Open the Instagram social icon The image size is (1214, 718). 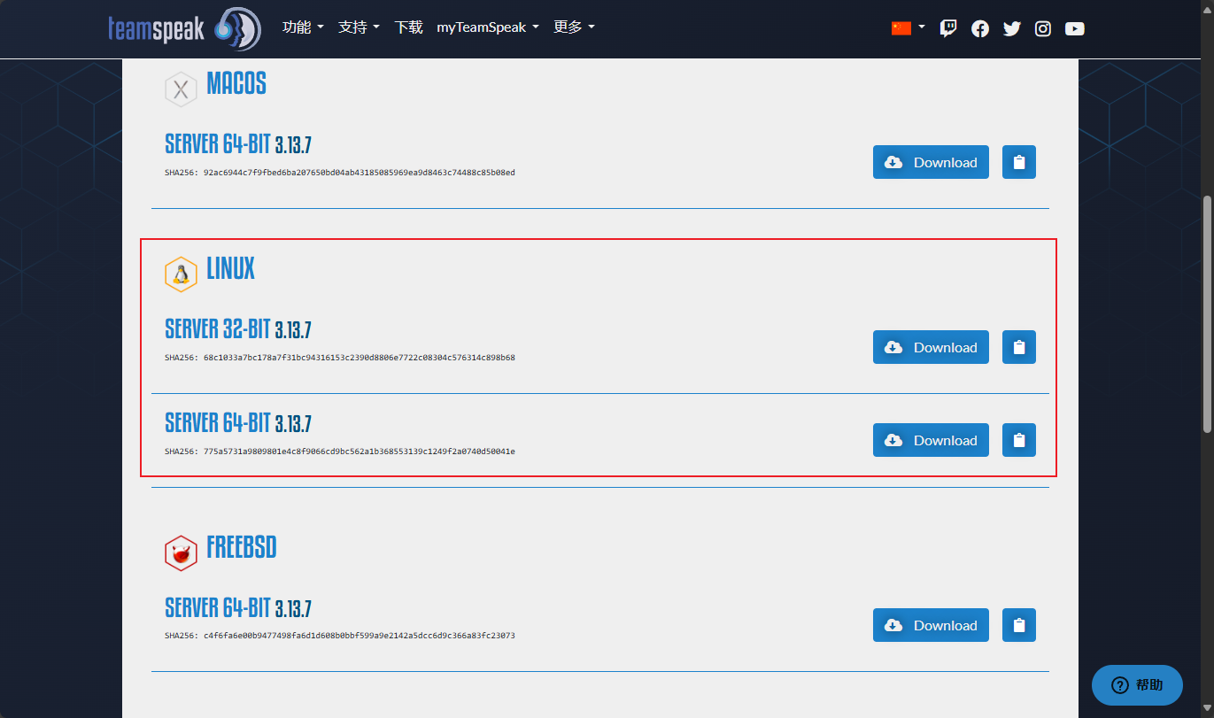click(1043, 28)
